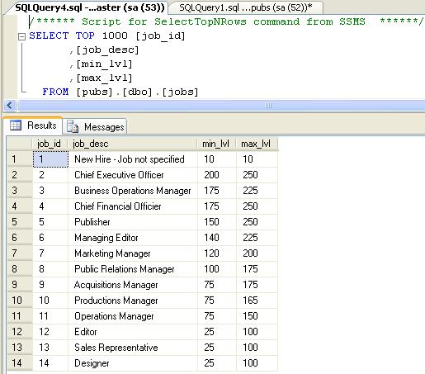The height and width of the screenshot is (374, 425).
Task: Open the Messages tab
Action: 95,126
